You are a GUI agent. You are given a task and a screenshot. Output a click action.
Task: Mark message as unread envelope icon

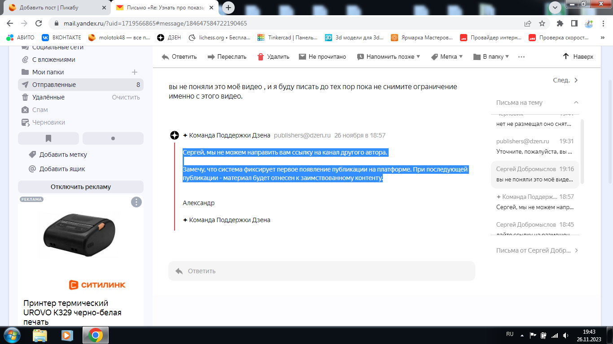(x=302, y=57)
